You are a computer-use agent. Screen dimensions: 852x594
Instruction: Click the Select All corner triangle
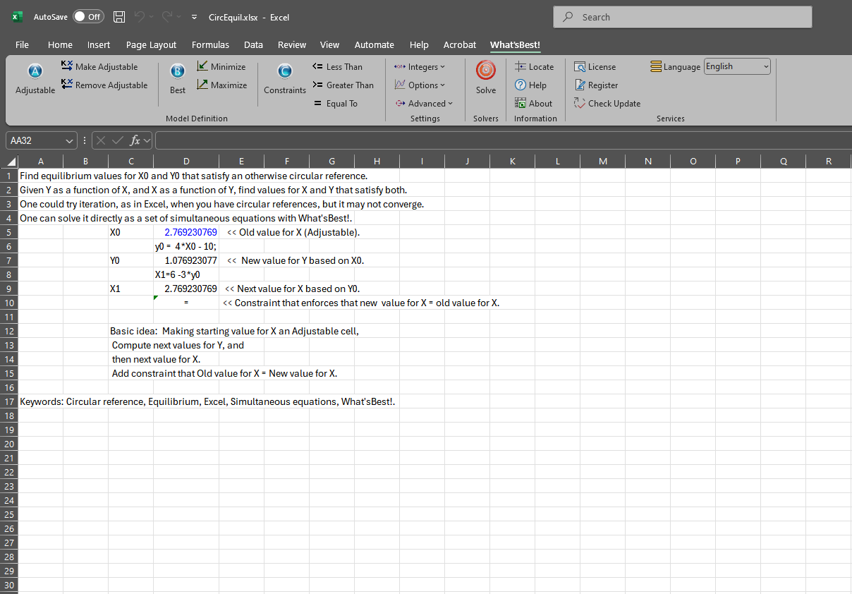click(x=12, y=162)
